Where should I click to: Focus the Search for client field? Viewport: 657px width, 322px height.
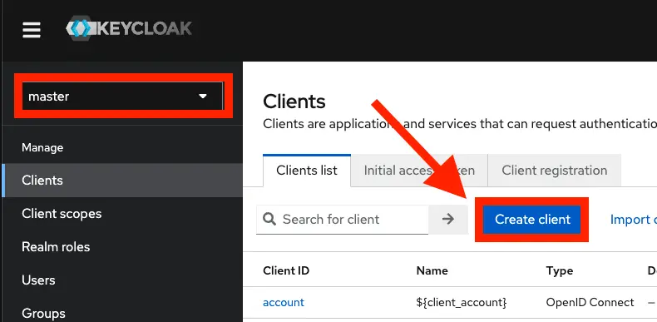[343, 220]
